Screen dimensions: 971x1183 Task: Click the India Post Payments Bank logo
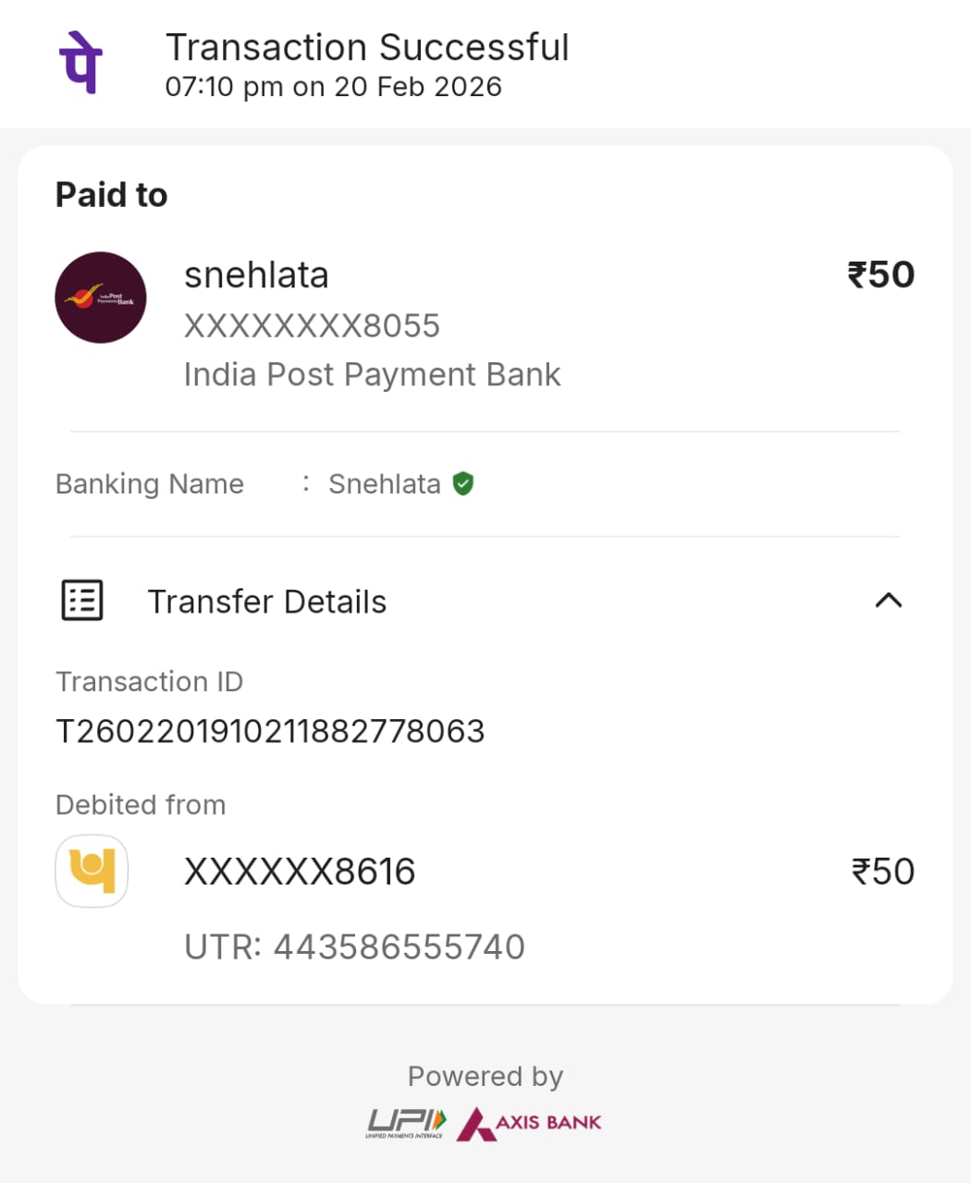point(101,298)
